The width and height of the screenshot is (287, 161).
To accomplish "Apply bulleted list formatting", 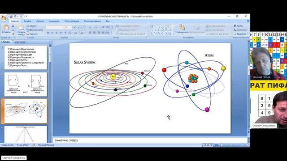I will click(x=91, y=27).
